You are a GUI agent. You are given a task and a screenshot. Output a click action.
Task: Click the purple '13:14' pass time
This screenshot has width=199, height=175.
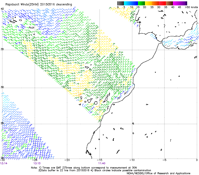point(4,163)
